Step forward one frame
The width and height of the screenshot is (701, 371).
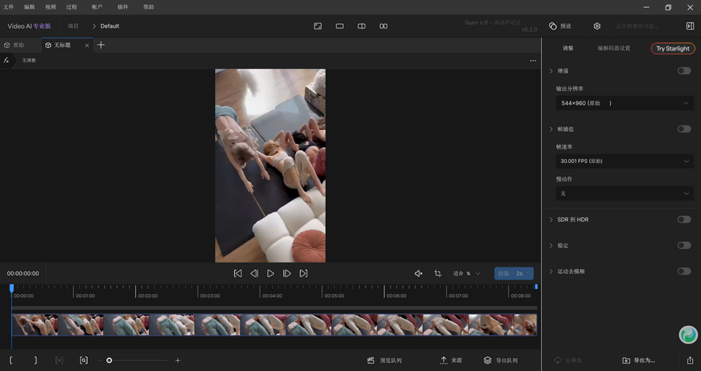click(x=287, y=273)
